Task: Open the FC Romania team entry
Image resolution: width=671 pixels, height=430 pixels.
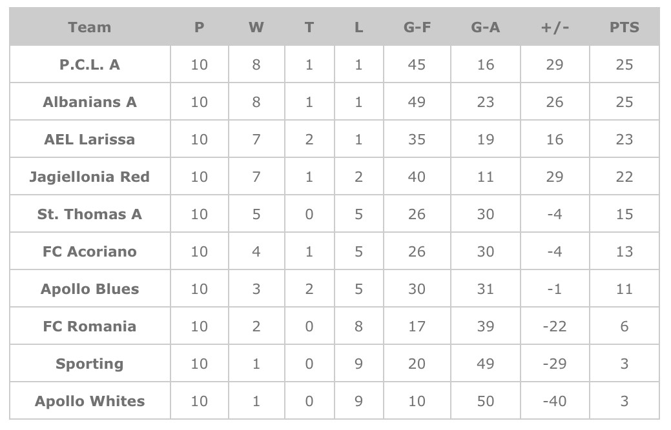Action: 89,326
